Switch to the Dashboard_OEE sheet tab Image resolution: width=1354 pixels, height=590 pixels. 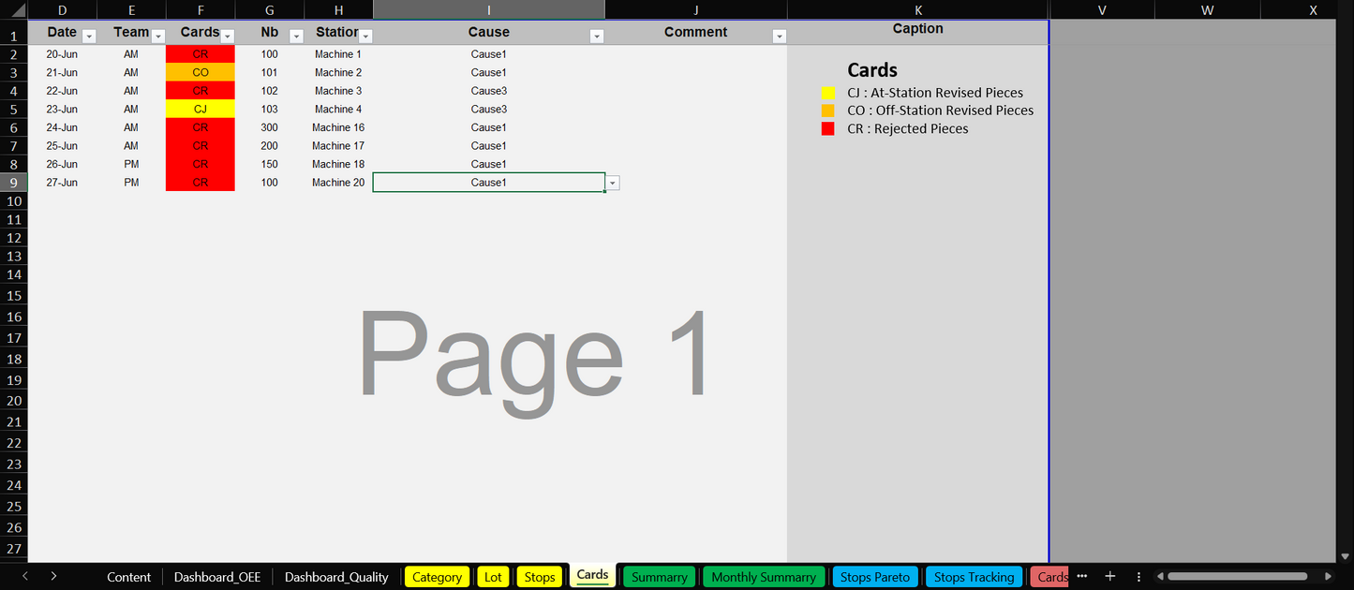217,577
